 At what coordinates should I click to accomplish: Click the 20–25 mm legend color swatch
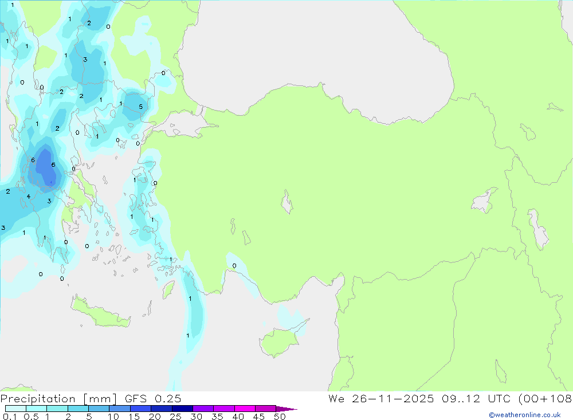pos(162,409)
